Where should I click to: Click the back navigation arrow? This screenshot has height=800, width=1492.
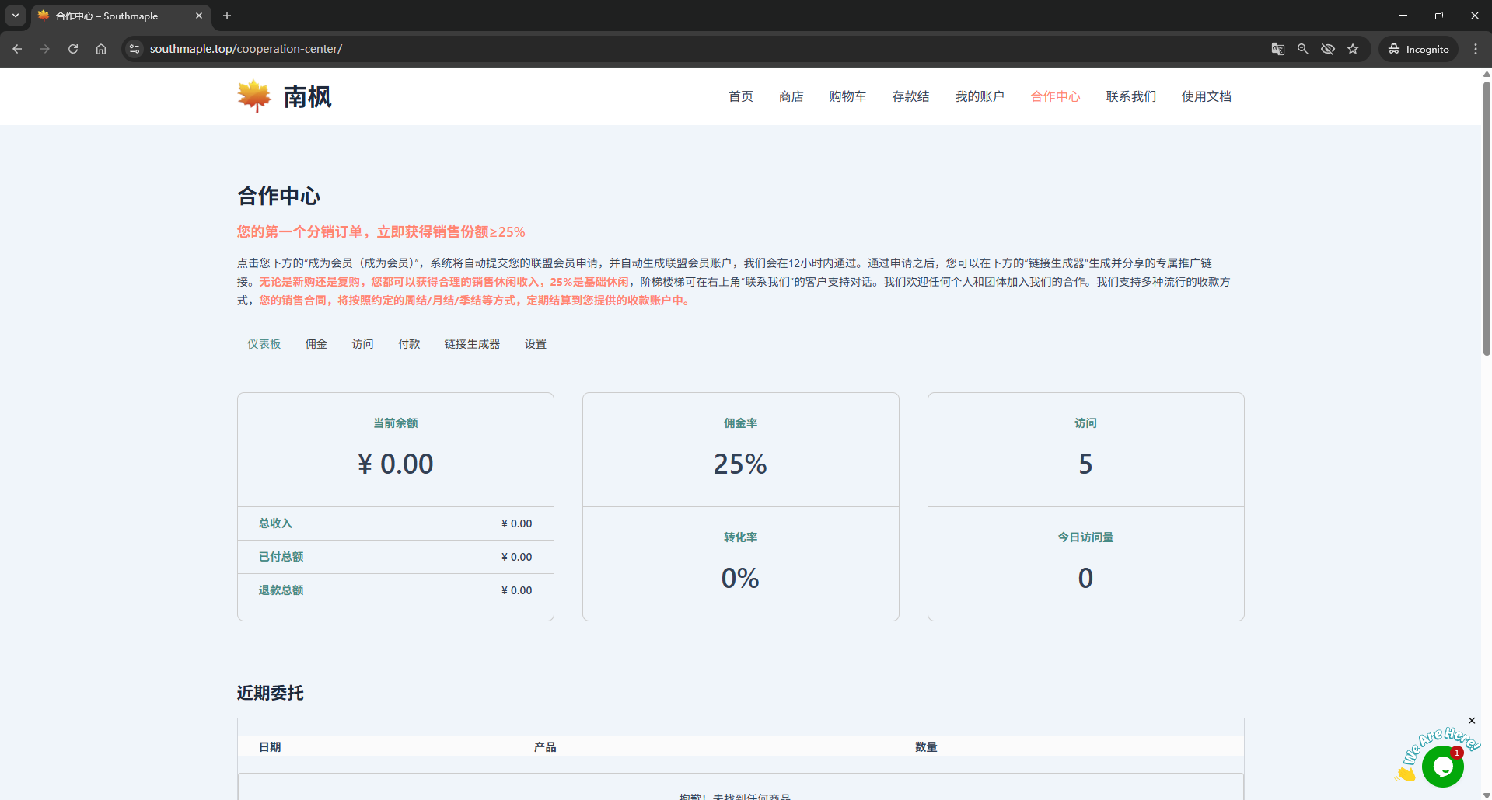coord(17,48)
